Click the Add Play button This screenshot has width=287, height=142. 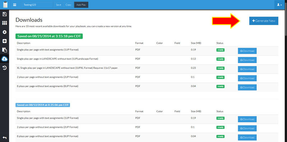(x=81, y=5)
